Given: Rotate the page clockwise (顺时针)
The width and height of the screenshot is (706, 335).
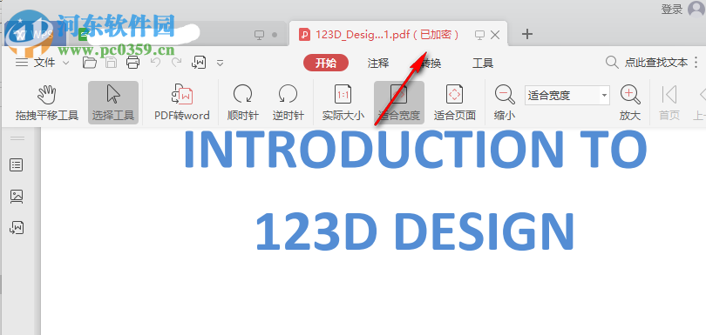Looking at the screenshot, I should pyautogui.click(x=242, y=103).
